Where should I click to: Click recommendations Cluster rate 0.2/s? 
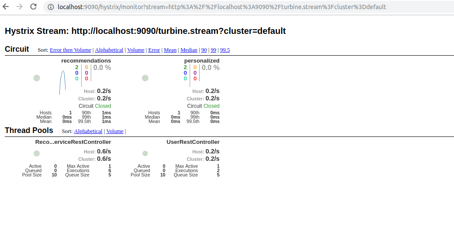click(104, 98)
